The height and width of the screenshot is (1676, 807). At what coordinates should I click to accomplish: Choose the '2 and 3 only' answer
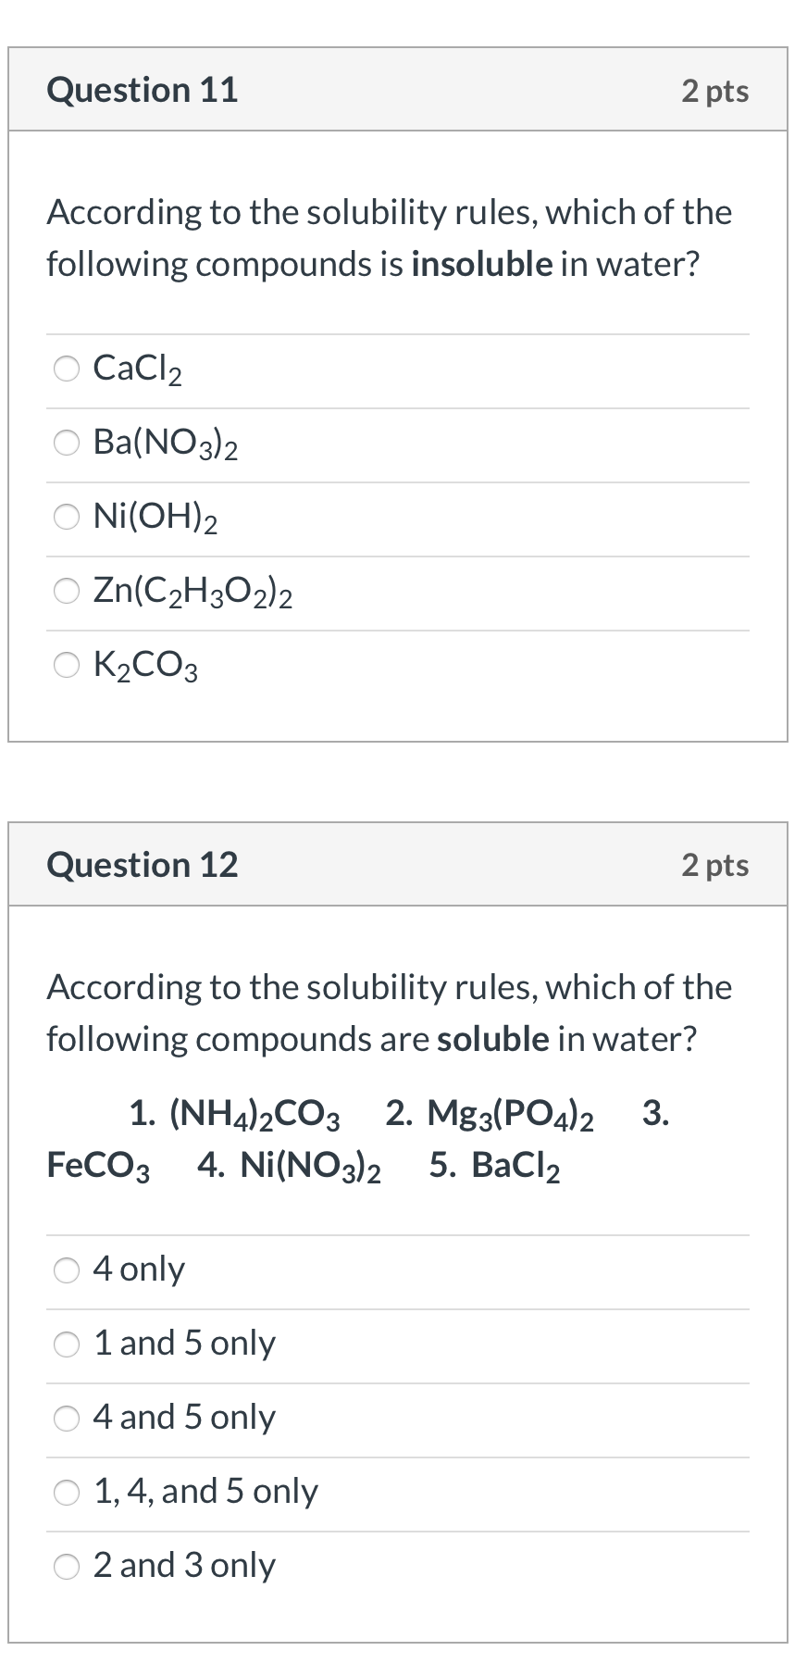pyautogui.click(x=66, y=1566)
